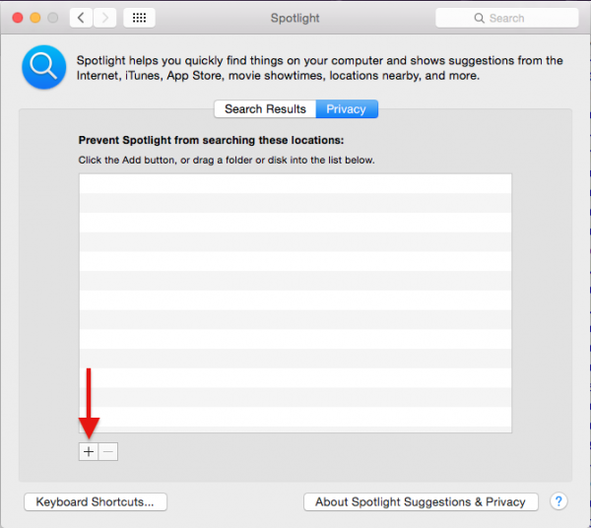This screenshot has height=528, width=591.
Task: Go forward with the right chevron button
Action: (104, 18)
